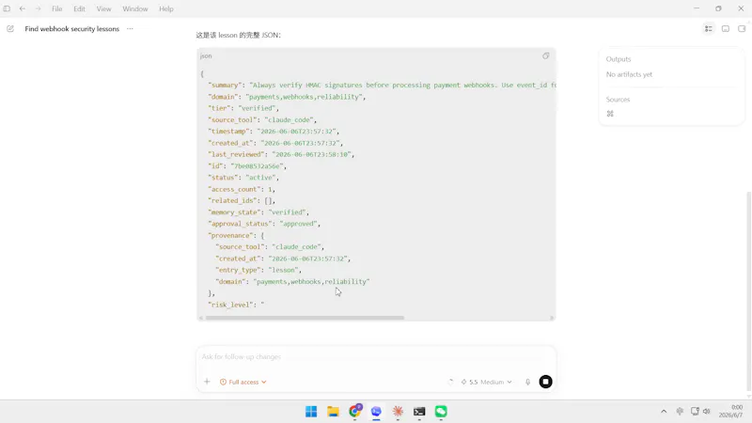Click the "last_reviewed" line
752x423 pixels.
click(x=281, y=154)
